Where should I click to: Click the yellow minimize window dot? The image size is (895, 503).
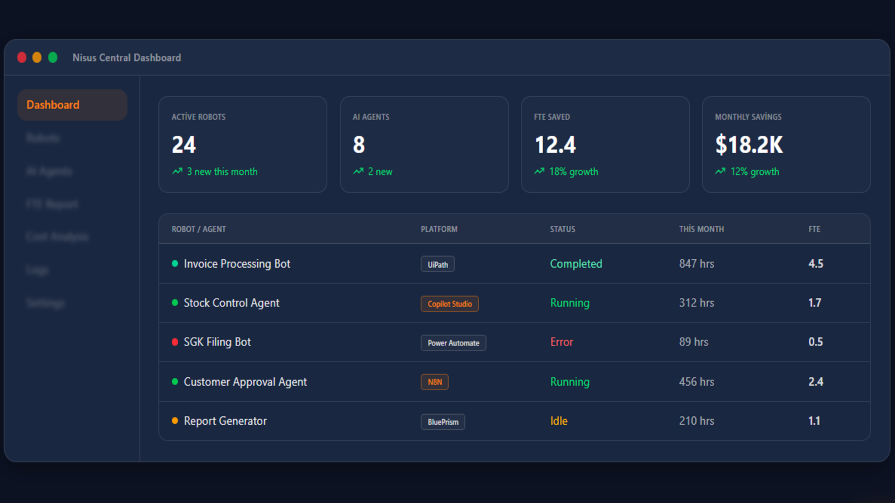(x=37, y=58)
